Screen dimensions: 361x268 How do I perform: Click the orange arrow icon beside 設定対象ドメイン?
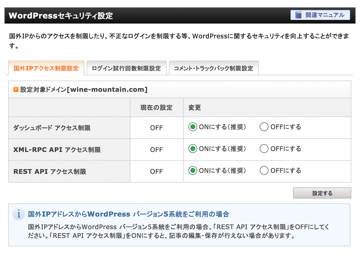click(x=16, y=89)
